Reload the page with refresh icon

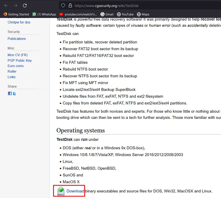pyautogui.click(x=25, y=6)
